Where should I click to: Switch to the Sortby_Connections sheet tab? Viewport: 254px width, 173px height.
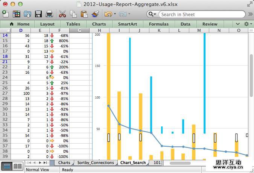point(95,163)
